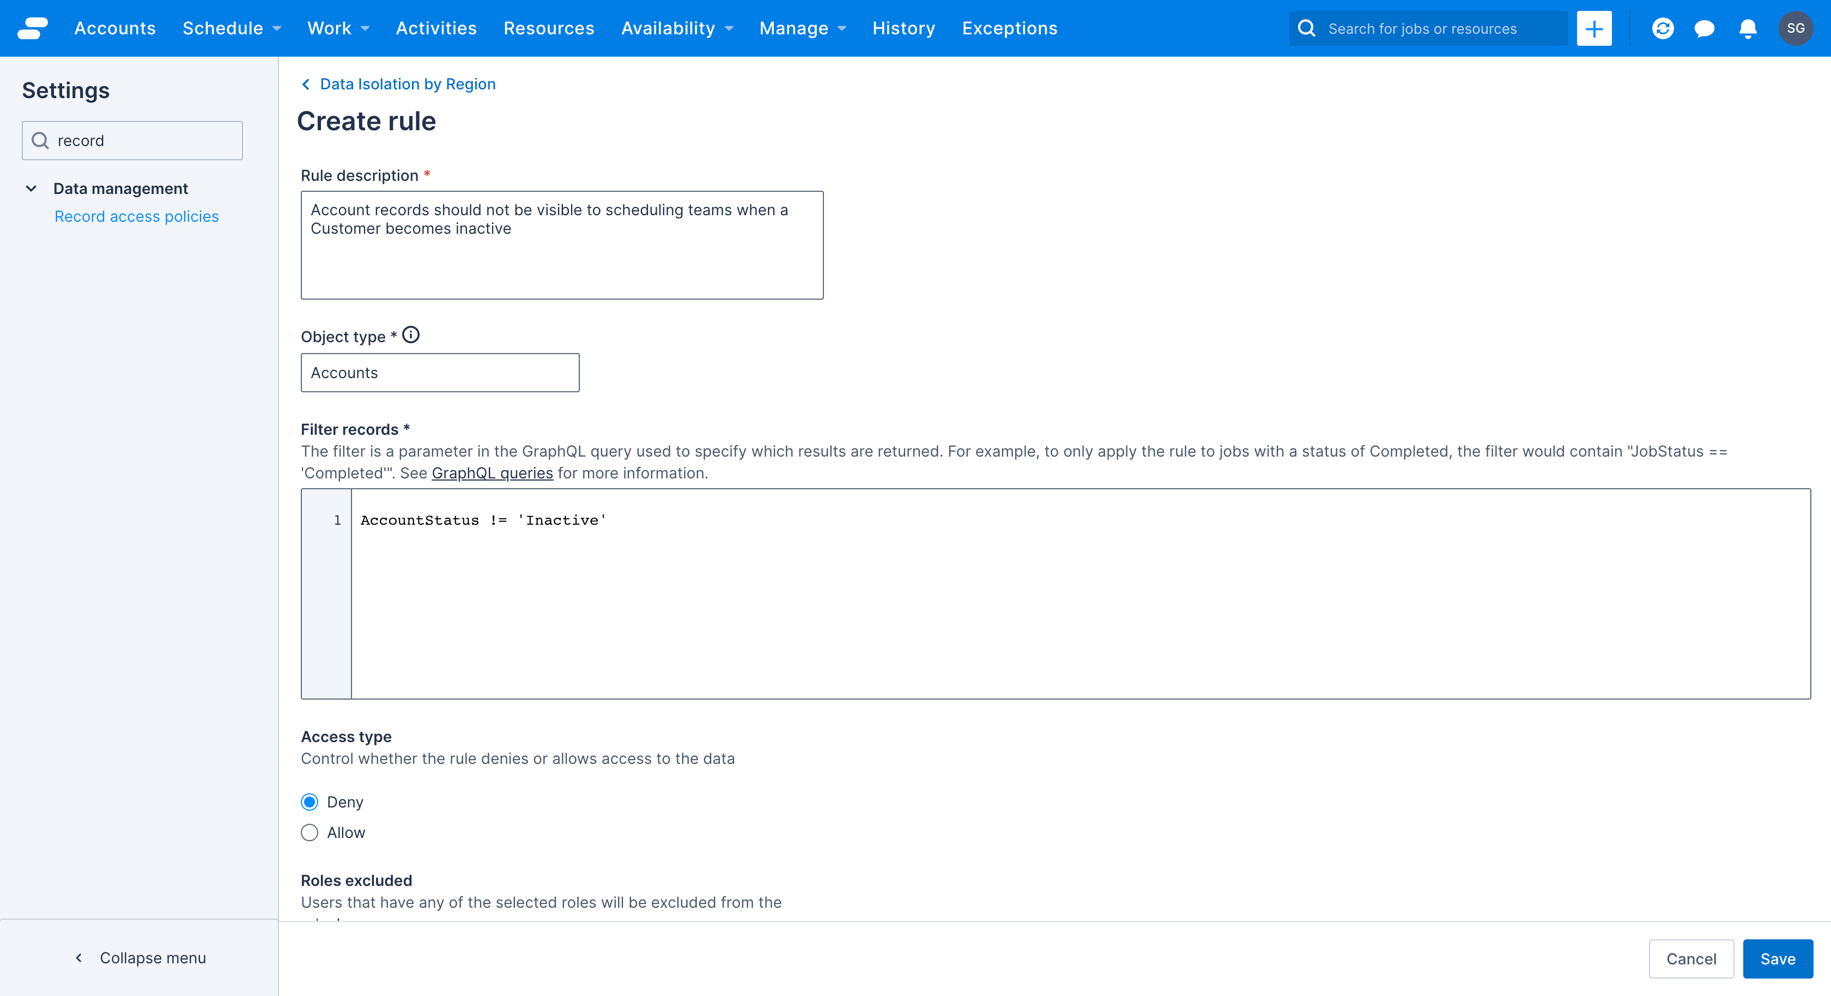
Task: Click the Save button
Action: coord(1778,959)
